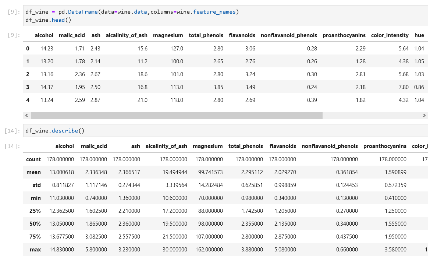Image resolution: width=430 pixels, height=261 pixels.
Task: Click the [14] input prompt label
Action: 11,130
